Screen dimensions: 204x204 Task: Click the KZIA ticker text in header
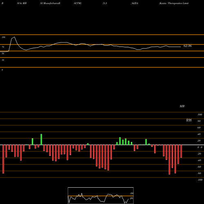tap(135, 3)
